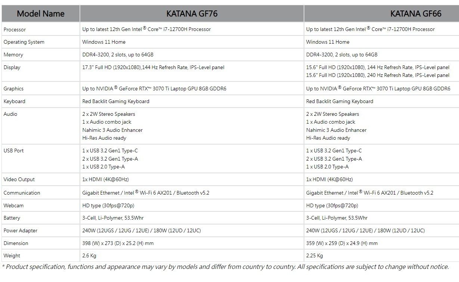Click the GF76 weight 2.6 Kg cell
Screen dimensions: 459x282
click(192, 256)
